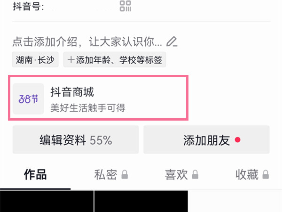Switch to the 私密 tab
282x212 pixels.
[x=106, y=174]
